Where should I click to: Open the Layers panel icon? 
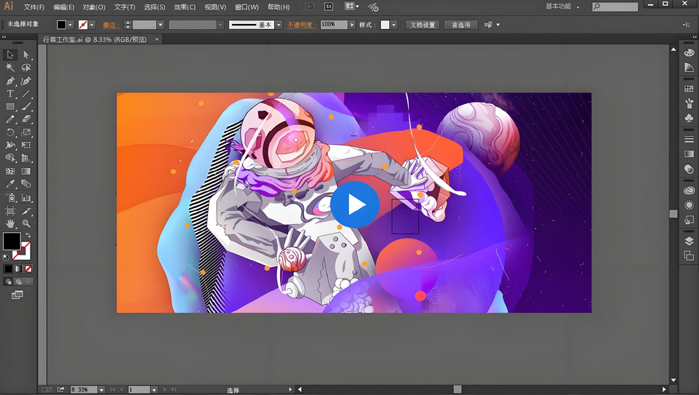[x=689, y=241]
